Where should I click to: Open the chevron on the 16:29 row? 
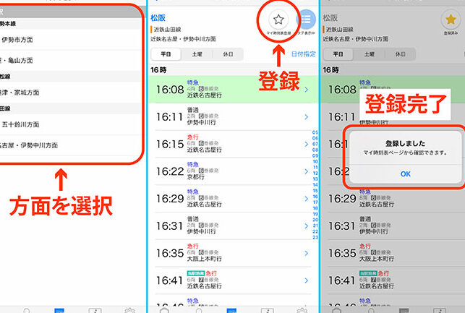pos(307,199)
